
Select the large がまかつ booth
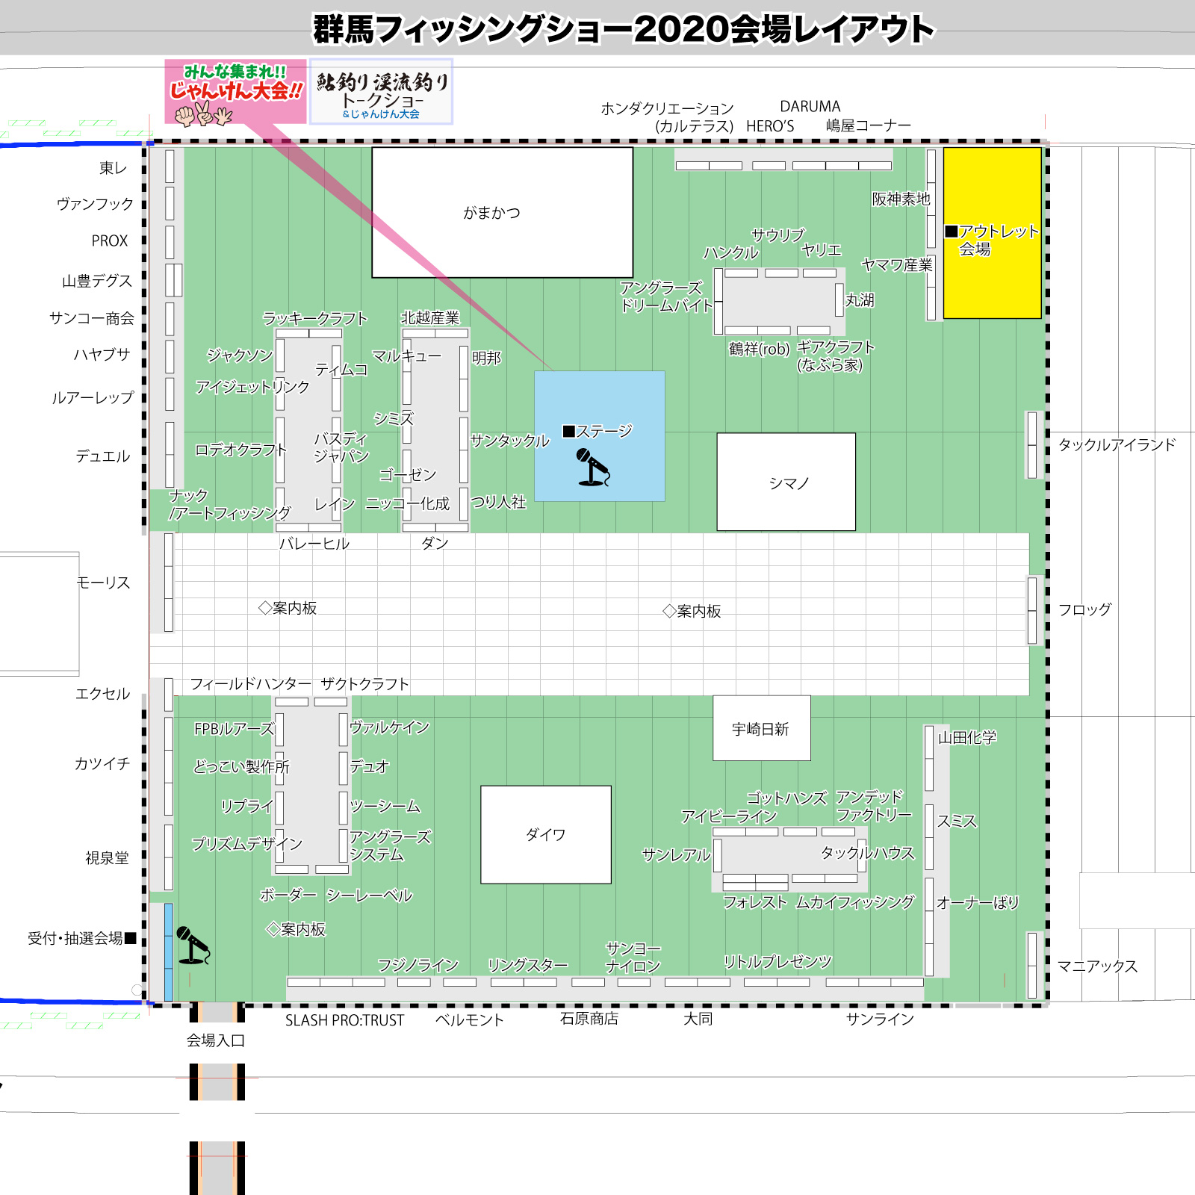(502, 213)
